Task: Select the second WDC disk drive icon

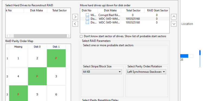Action: [87, 23]
